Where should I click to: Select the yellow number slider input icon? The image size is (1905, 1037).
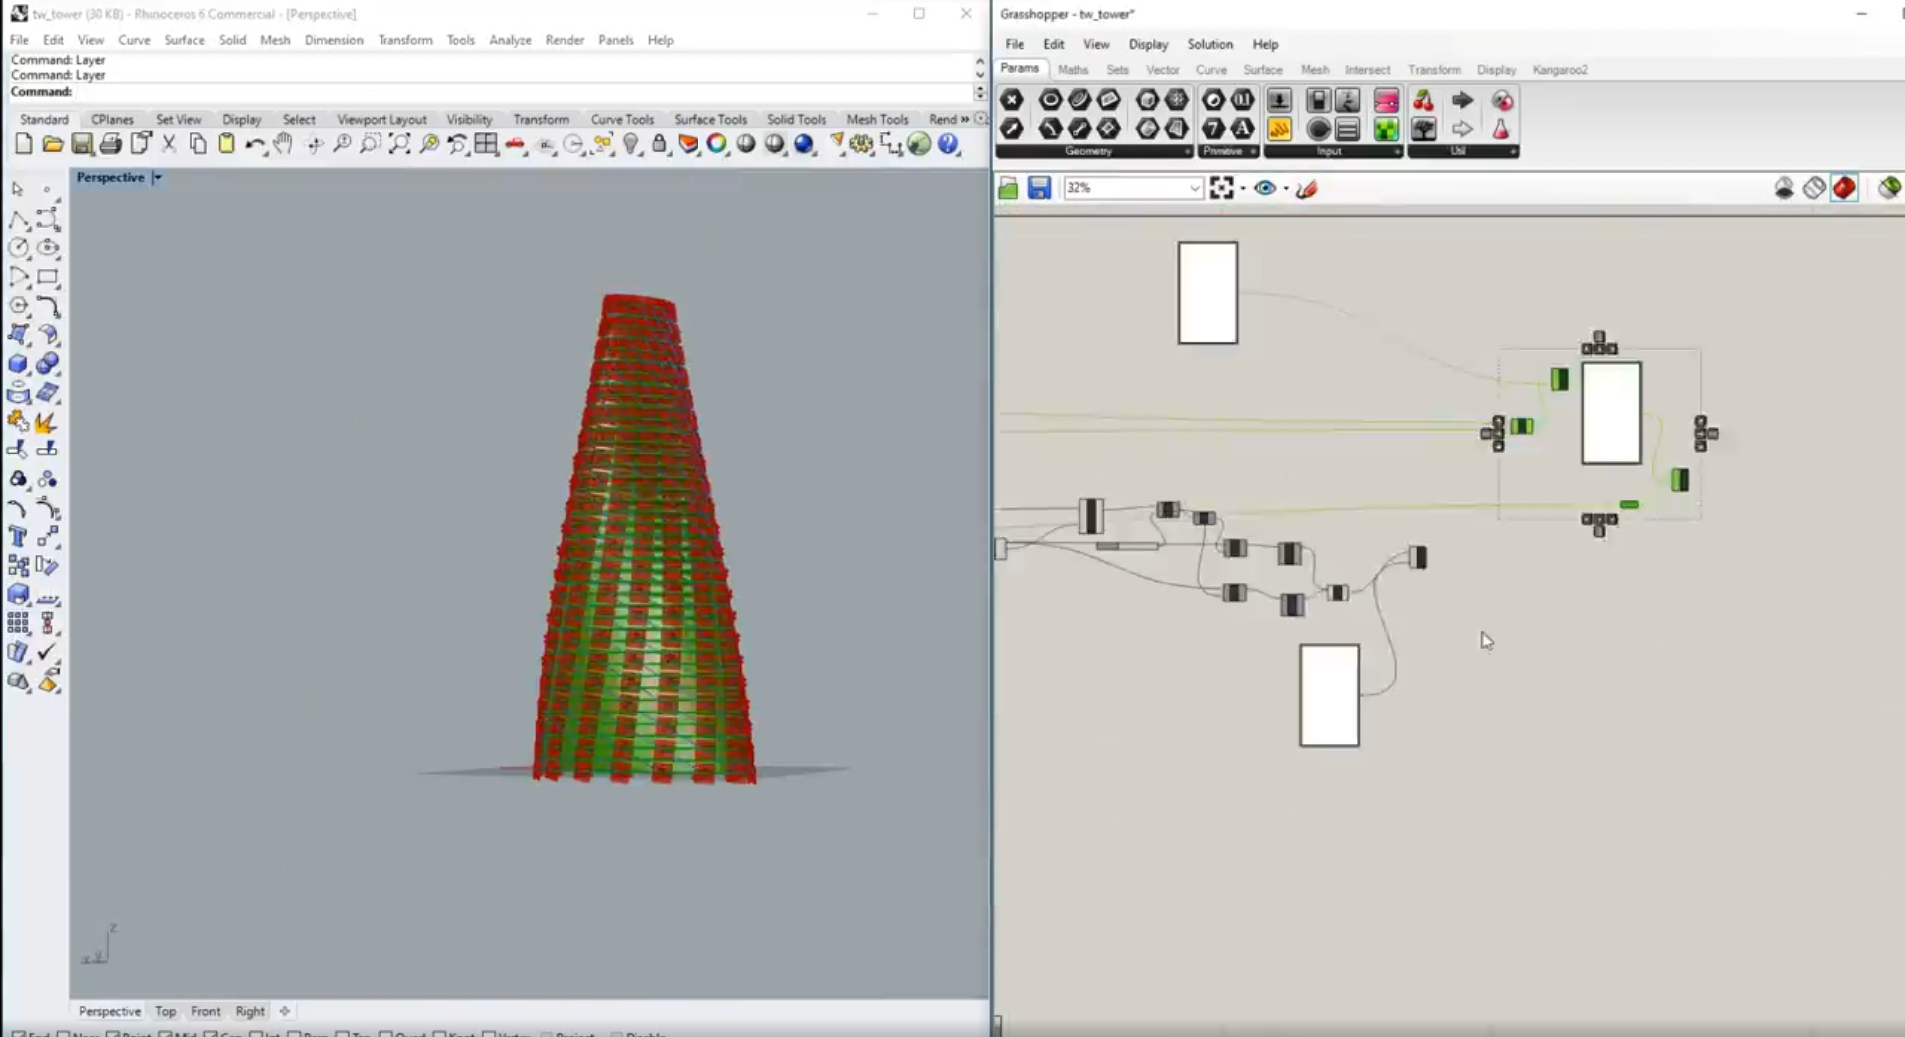(1278, 130)
